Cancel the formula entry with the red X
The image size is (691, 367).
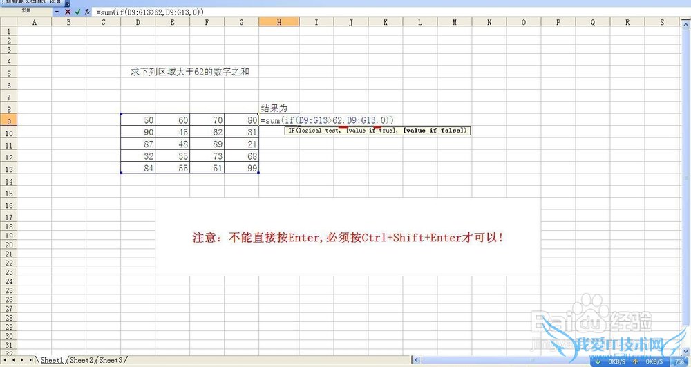coord(68,12)
